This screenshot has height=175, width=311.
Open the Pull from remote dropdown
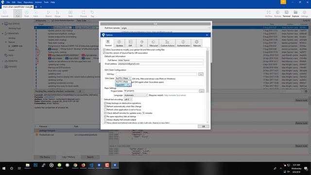point(165,28)
